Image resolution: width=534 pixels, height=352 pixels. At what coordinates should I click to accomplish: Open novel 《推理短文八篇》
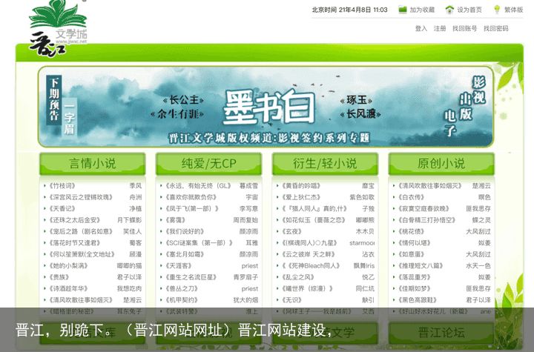point(421,266)
